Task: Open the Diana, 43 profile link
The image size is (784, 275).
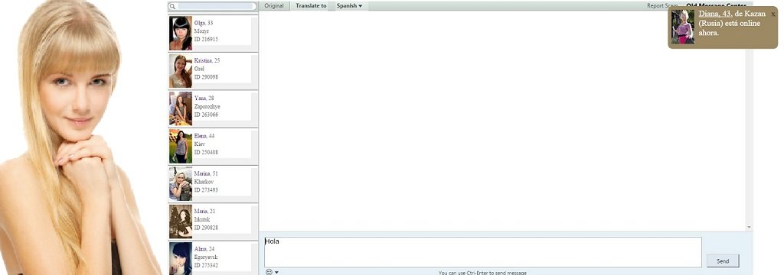Action: [x=716, y=15]
